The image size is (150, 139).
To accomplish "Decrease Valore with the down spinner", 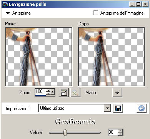I will [120, 134].
